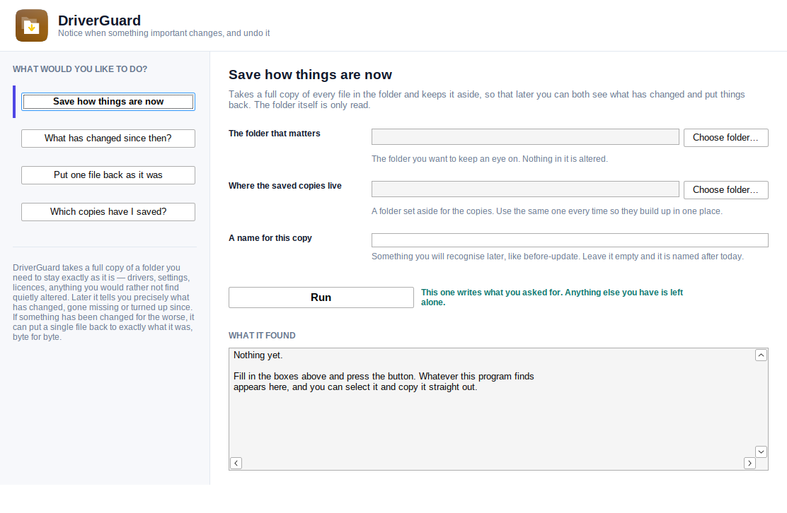The width and height of the screenshot is (787, 513).
Task: Click the 'Something you will recognise later' hint
Action: (557, 256)
